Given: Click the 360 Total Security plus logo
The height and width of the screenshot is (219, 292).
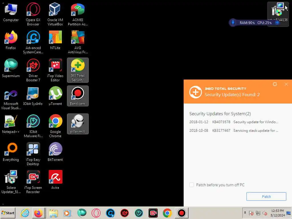Looking at the screenshot, I should [x=195, y=92].
